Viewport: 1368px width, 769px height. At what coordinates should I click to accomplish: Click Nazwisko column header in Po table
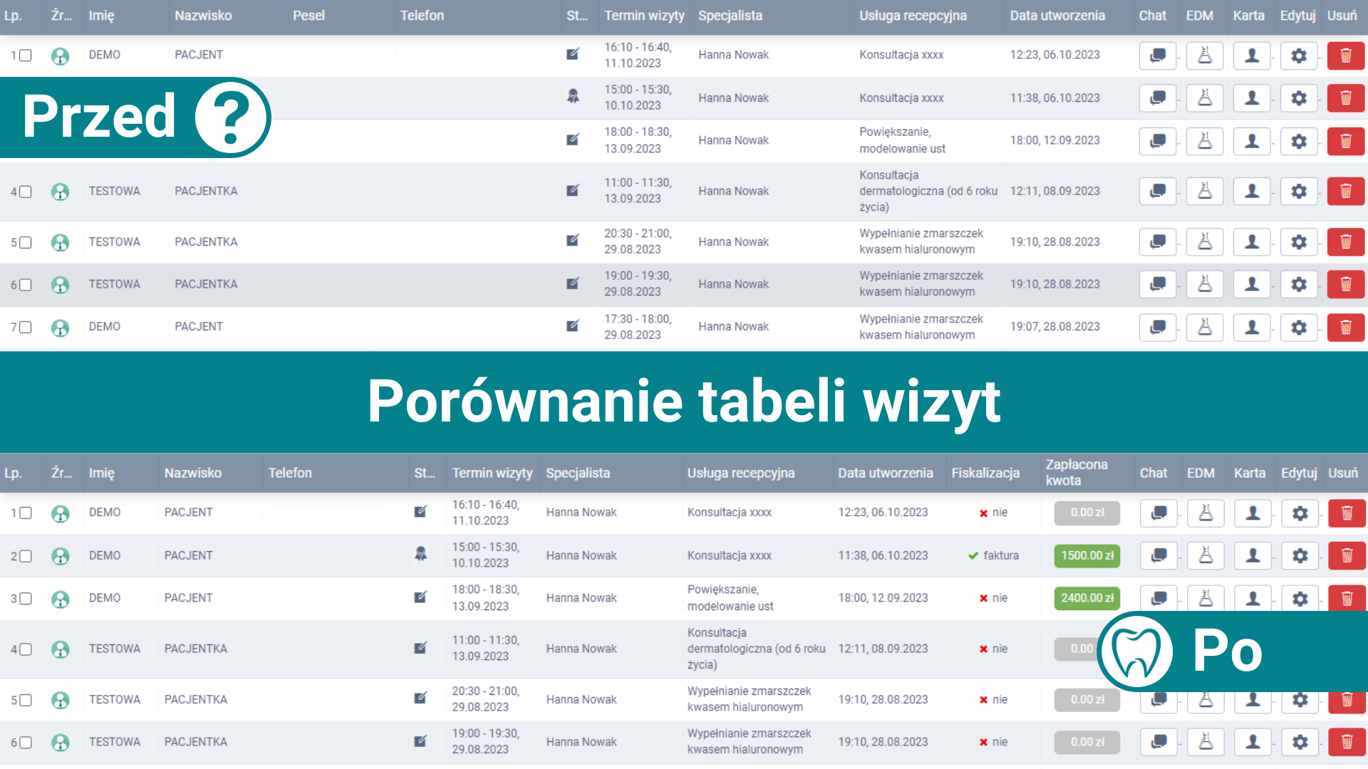[x=193, y=473]
